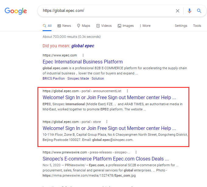
Task: Click the Google logo
Action: click(16, 11)
